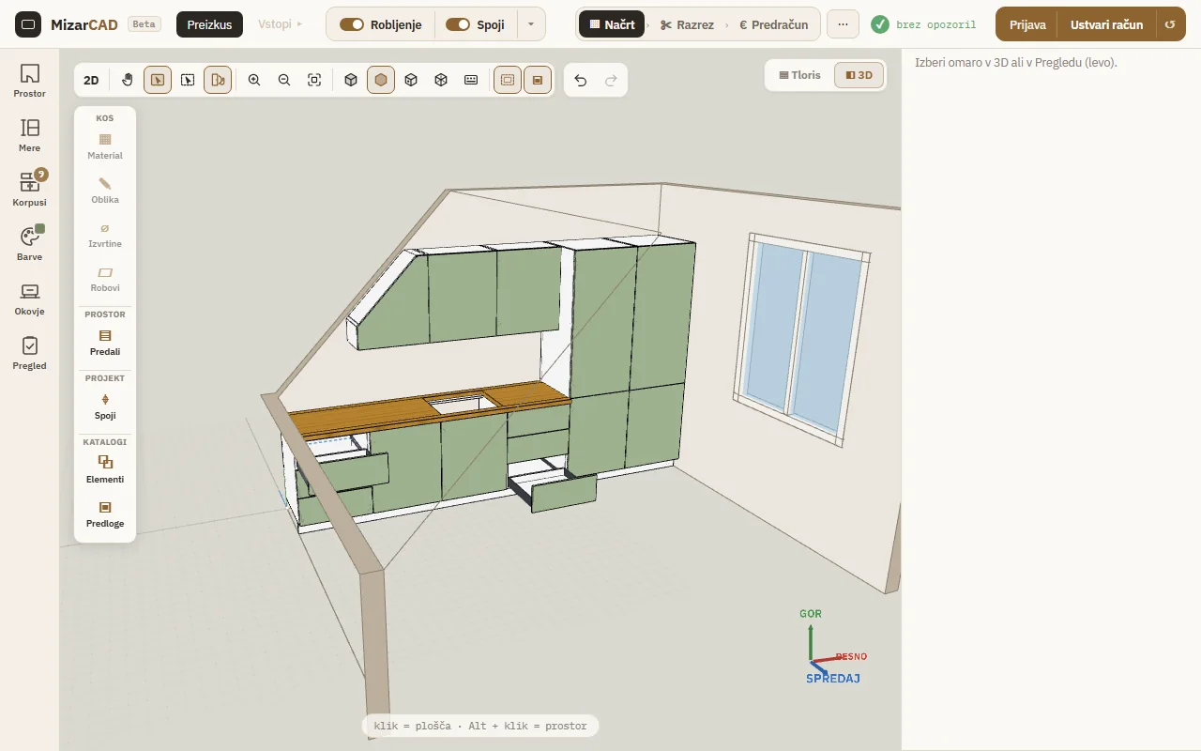
Task: Select the keyboard shortcuts icon
Action: click(x=471, y=80)
